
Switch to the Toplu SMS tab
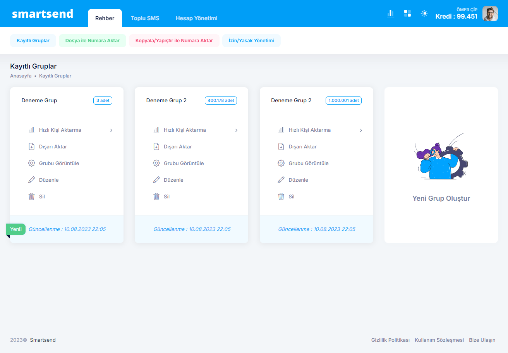[145, 18]
